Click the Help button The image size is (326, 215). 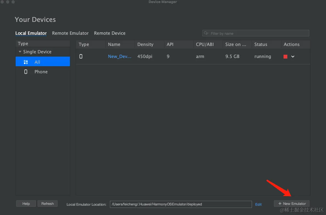pos(26,204)
